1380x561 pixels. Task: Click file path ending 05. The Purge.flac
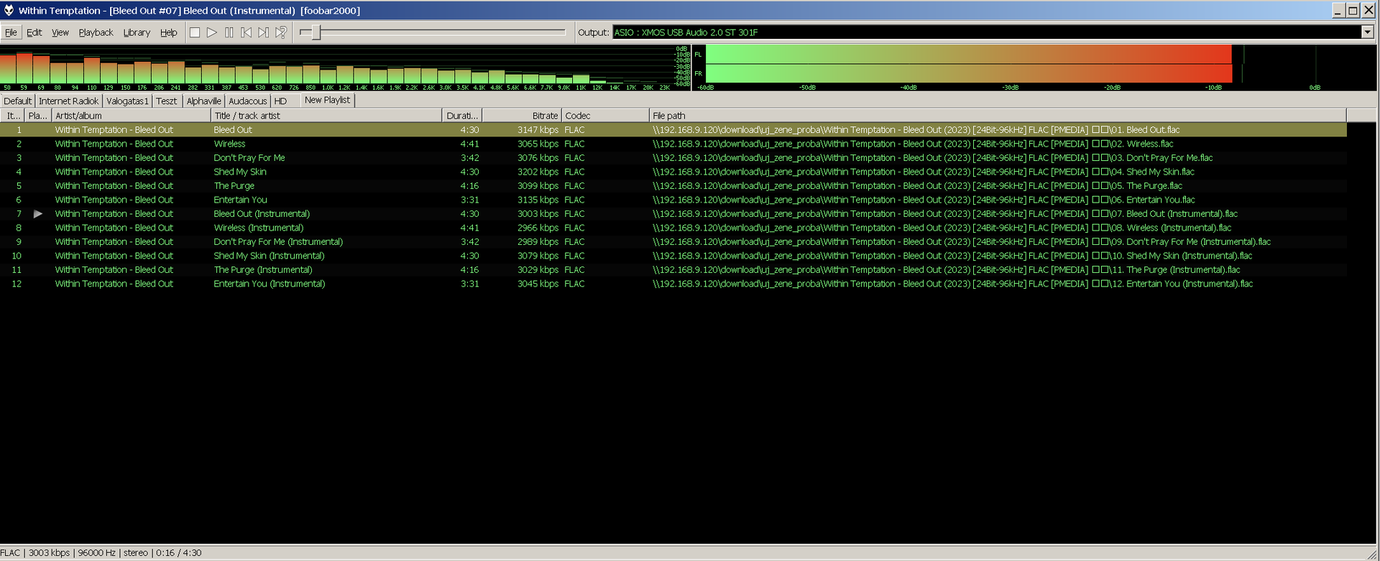point(917,186)
